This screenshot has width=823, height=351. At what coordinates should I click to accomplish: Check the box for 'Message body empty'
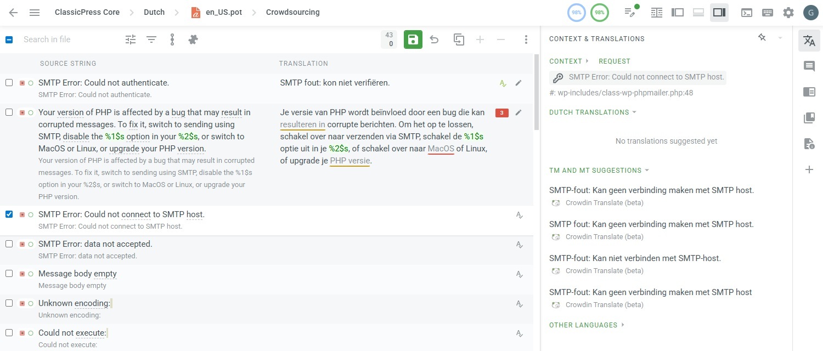[x=9, y=274]
